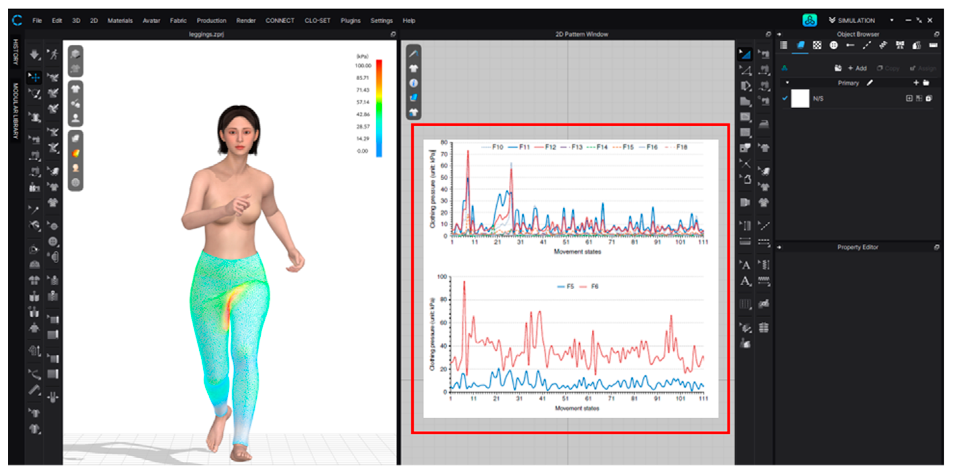The height and width of the screenshot is (475, 953).
Task: Select the Select/Move tool highlighted in blue
Action: coord(34,77)
